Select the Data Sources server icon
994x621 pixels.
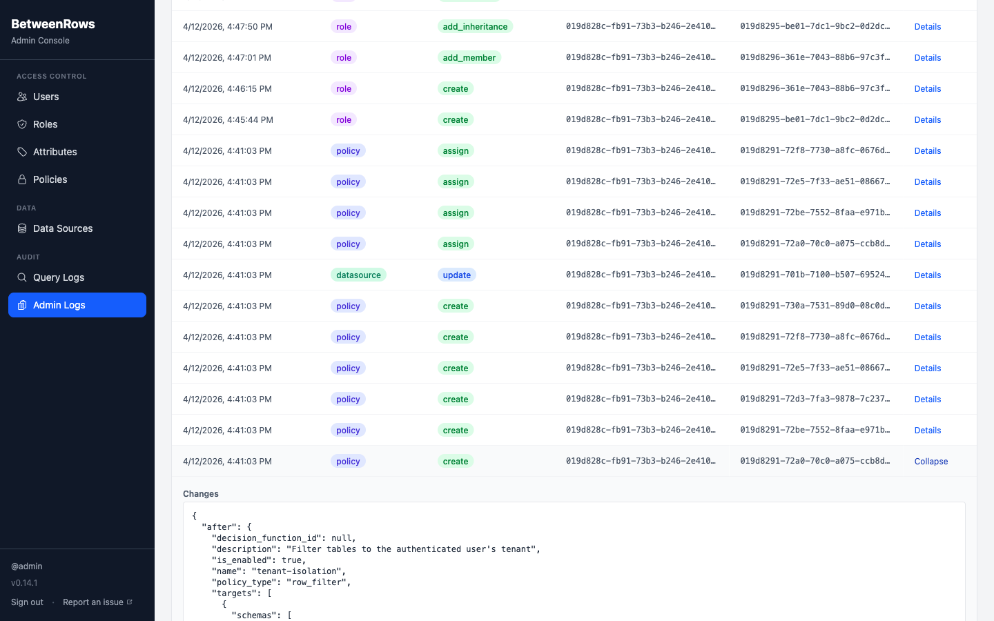pos(21,228)
